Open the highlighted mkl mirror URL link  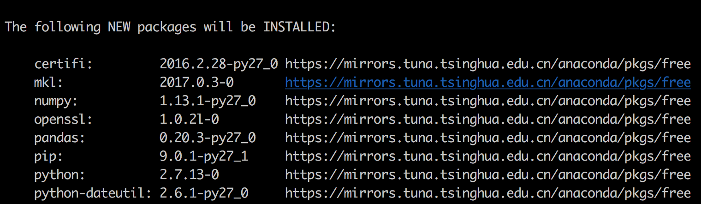[488, 83]
